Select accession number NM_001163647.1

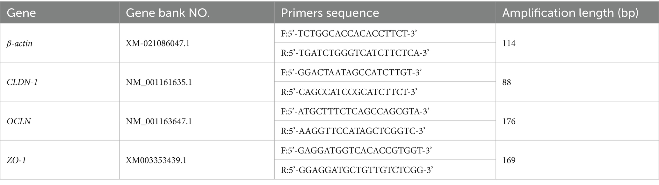pyautogui.click(x=159, y=121)
